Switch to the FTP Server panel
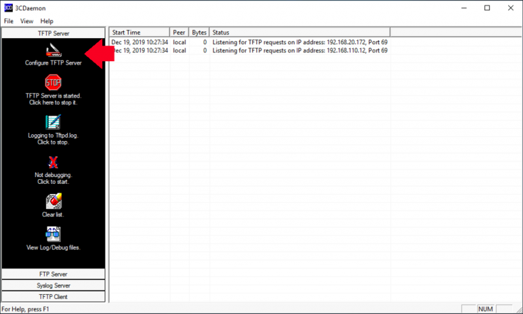Image resolution: width=523 pixels, height=314 pixels. pos(53,274)
